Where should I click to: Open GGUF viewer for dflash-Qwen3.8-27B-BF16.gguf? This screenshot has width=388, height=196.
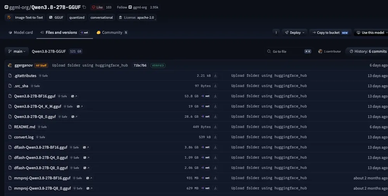[86, 147]
